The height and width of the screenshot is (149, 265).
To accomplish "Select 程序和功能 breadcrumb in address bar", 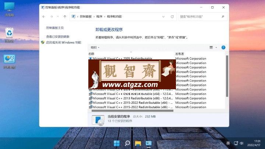I will coord(114,17).
